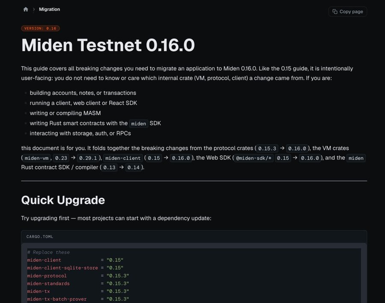Viewport: 385px width, 303px height.
Task: Open the Migration breadcrumb link
Action: click(49, 9)
